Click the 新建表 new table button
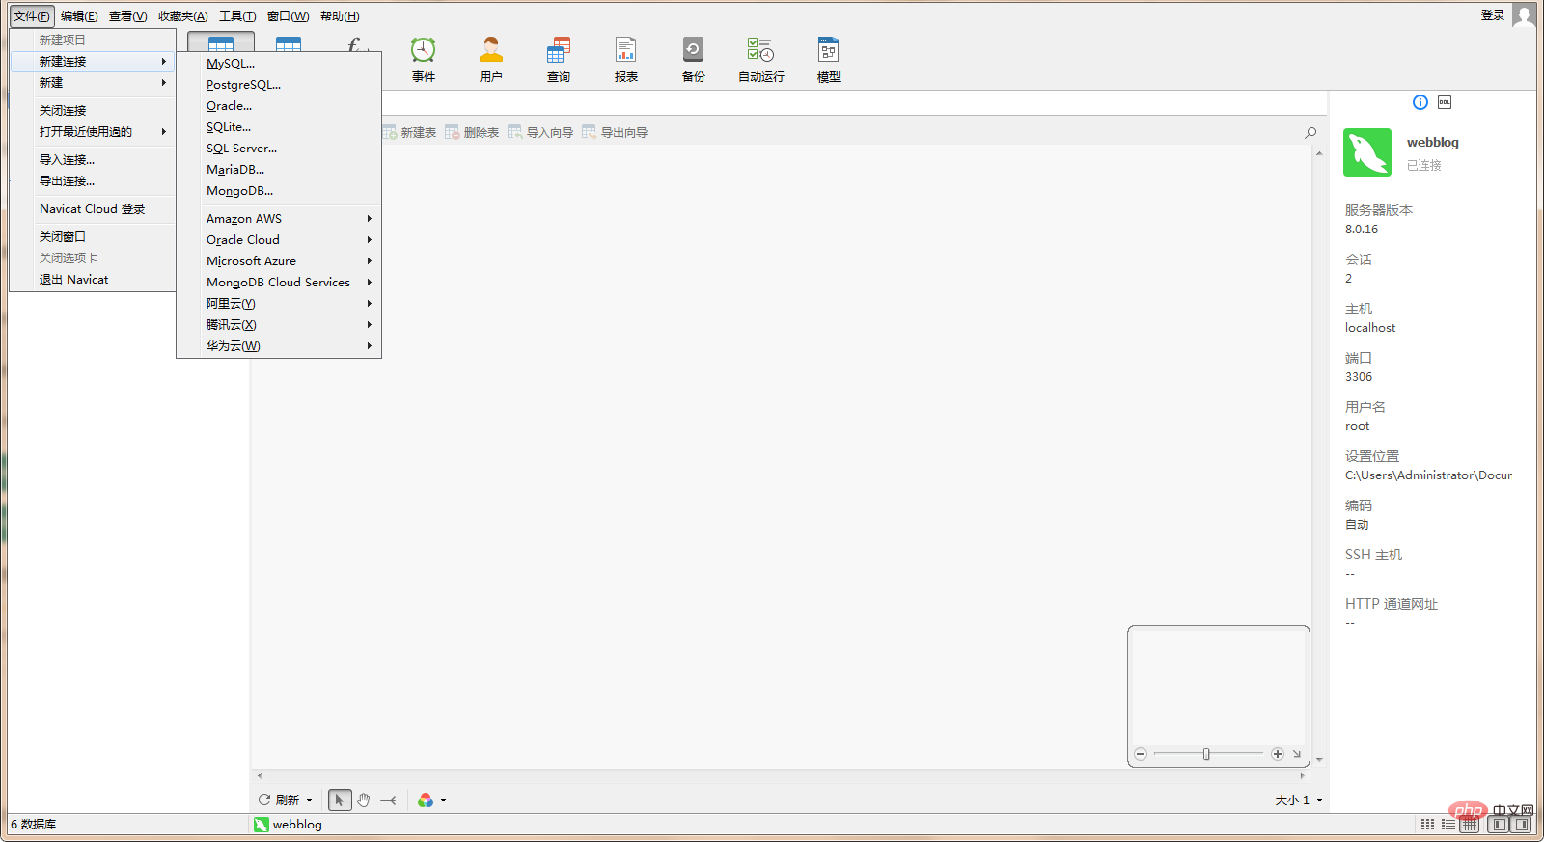The width and height of the screenshot is (1544, 842). 410,132
